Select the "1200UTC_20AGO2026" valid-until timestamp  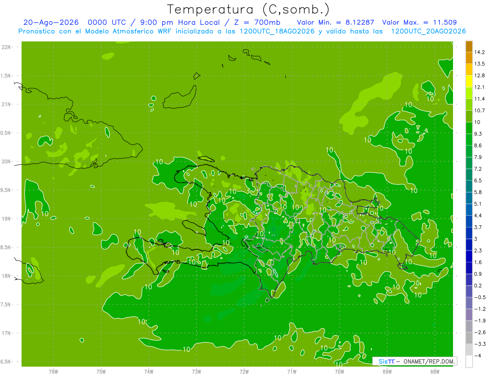[x=428, y=31]
